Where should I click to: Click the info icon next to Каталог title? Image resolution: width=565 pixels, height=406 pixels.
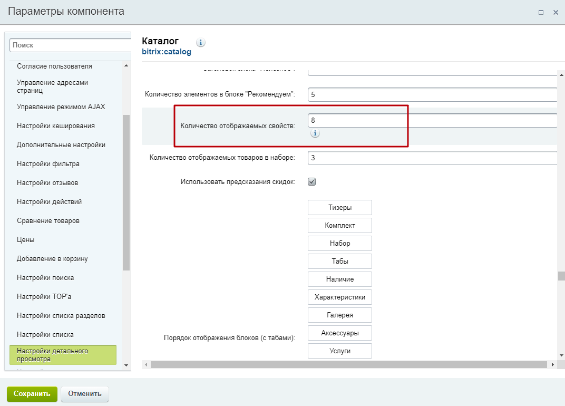click(x=201, y=43)
